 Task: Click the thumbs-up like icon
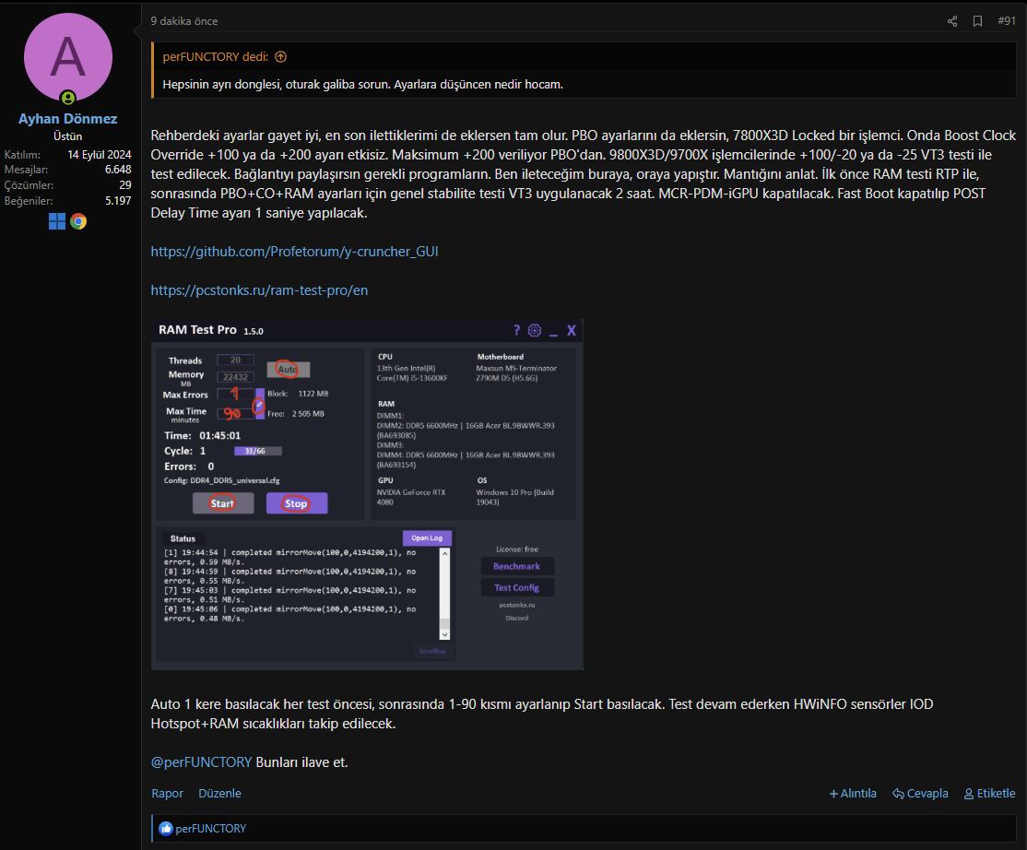(x=166, y=829)
